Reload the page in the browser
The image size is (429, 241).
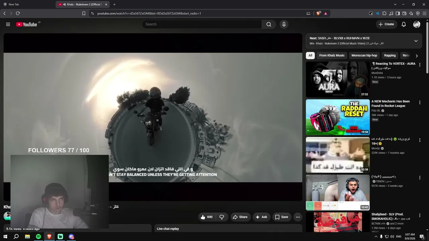pos(18,13)
